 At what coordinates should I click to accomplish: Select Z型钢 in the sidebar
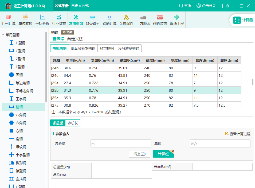click(x=23, y=59)
